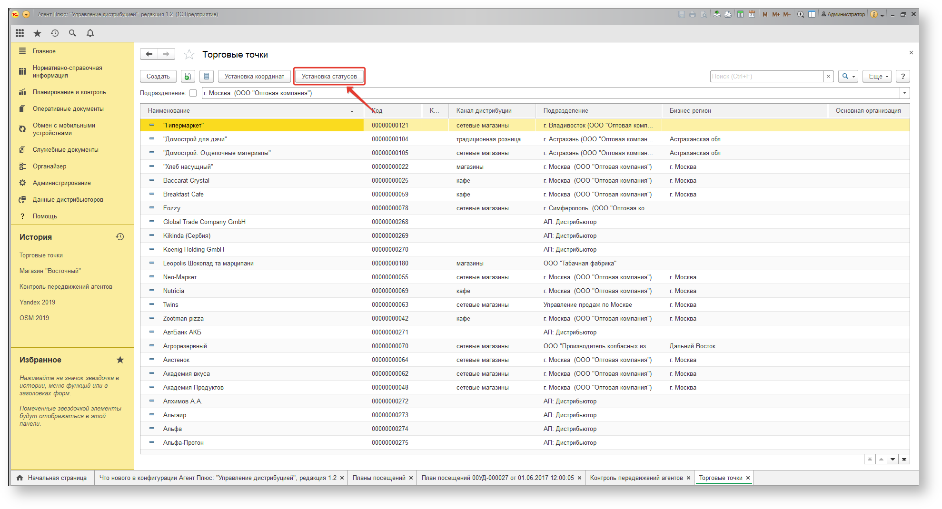Image resolution: width=942 pixels, height=509 pixels.
Task: Click the calculator icon in title bar
Action: pyautogui.click(x=740, y=14)
